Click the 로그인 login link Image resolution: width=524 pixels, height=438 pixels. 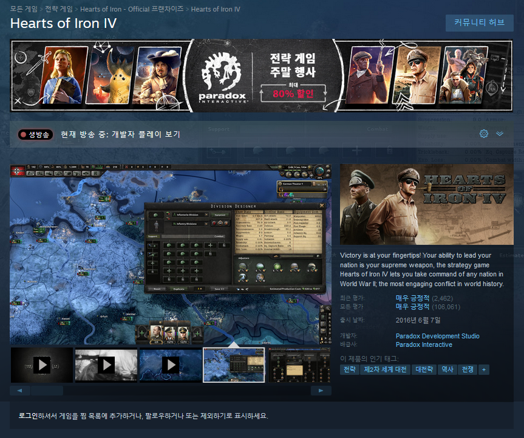point(28,416)
